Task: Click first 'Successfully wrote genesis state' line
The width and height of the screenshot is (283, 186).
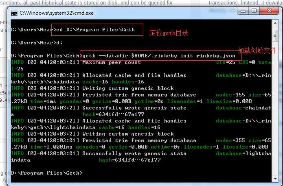Action: (134, 108)
